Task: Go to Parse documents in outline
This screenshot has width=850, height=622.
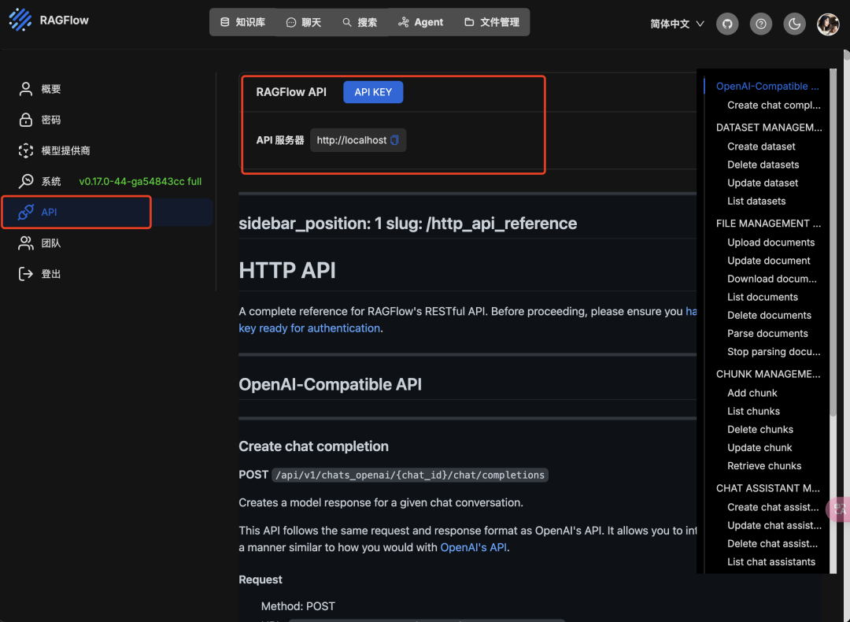Action: [x=767, y=334]
